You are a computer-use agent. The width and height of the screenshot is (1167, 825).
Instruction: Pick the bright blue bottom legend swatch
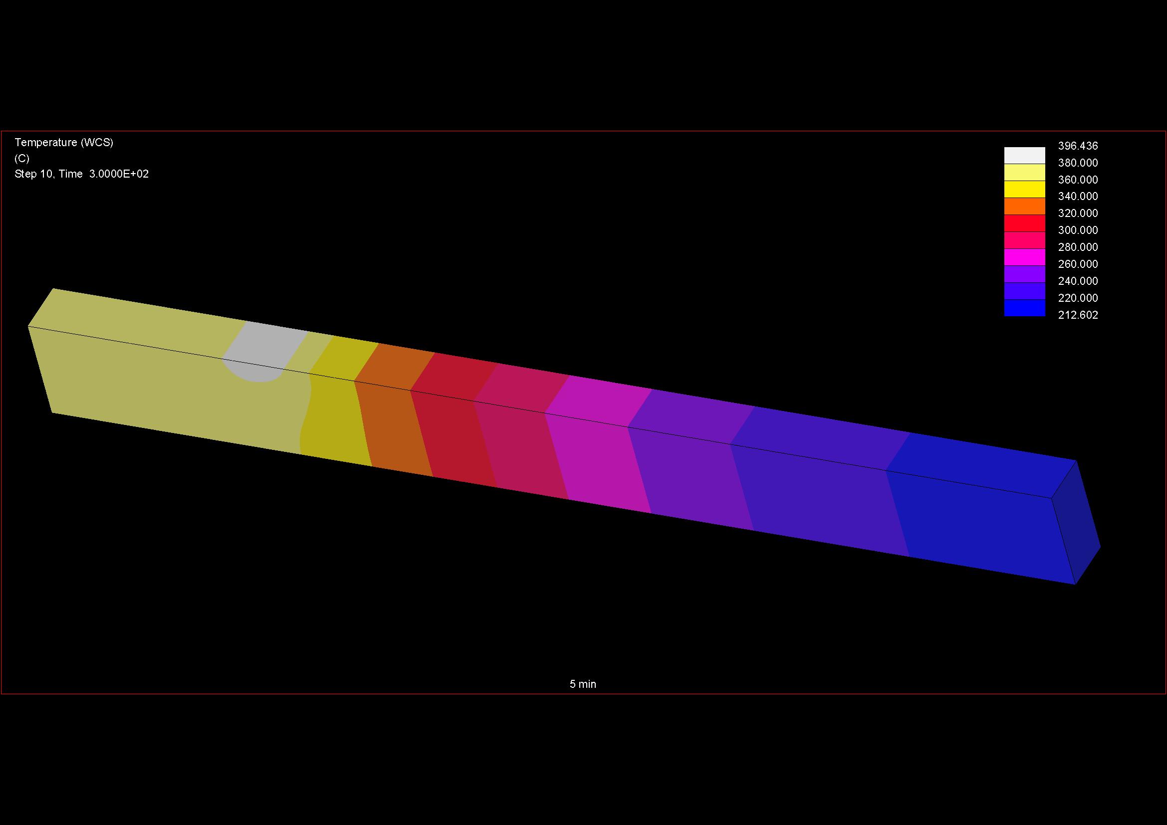click(x=1024, y=308)
